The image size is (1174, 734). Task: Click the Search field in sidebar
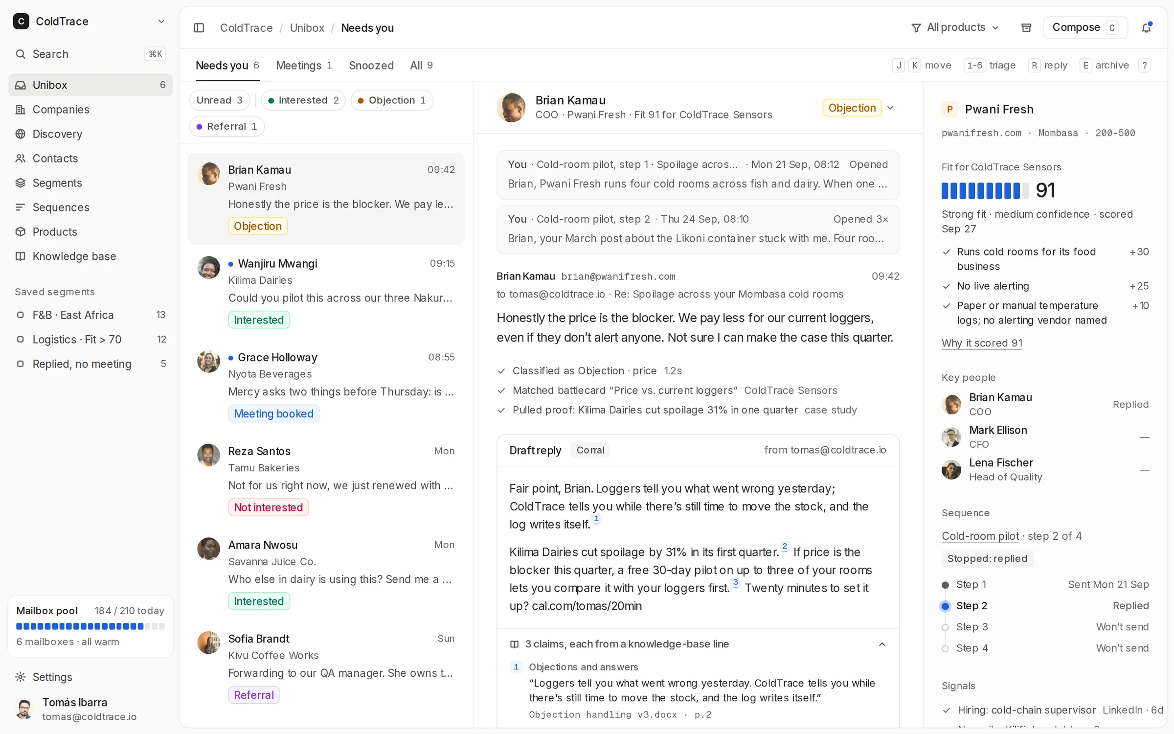(90, 54)
